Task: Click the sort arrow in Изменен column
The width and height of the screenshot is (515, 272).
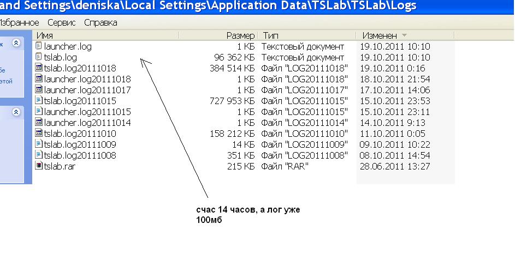Action: (404, 35)
